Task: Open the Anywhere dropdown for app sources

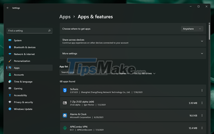Action: click(192, 29)
